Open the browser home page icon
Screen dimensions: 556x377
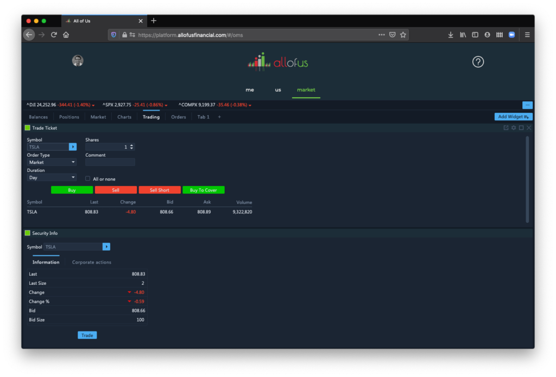point(66,35)
